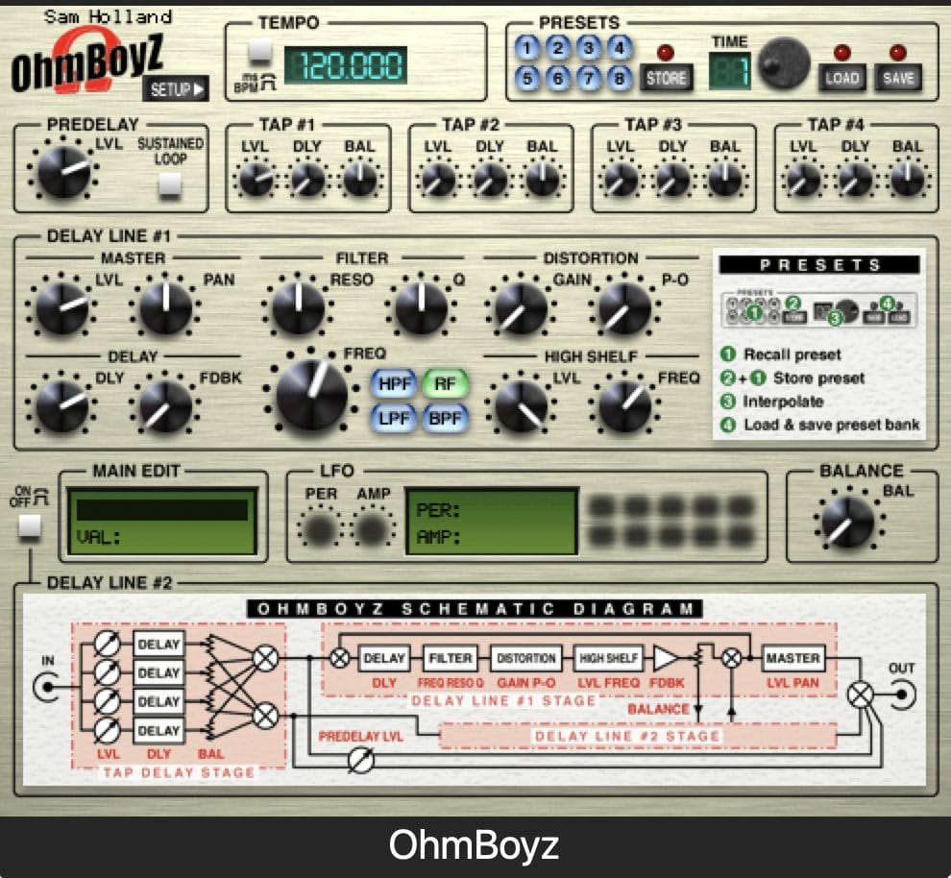
Task: Select the HPF filter type
Action: tap(394, 384)
